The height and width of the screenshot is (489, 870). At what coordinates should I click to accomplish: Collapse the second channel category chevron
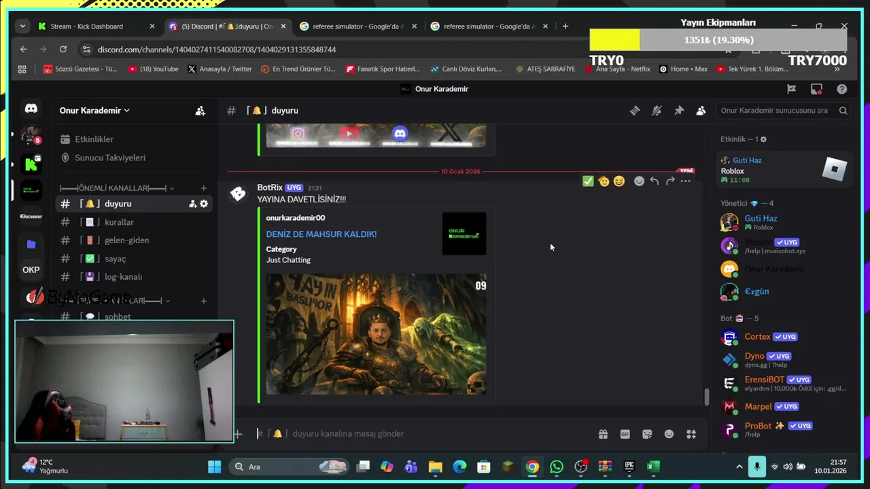(168, 301)
